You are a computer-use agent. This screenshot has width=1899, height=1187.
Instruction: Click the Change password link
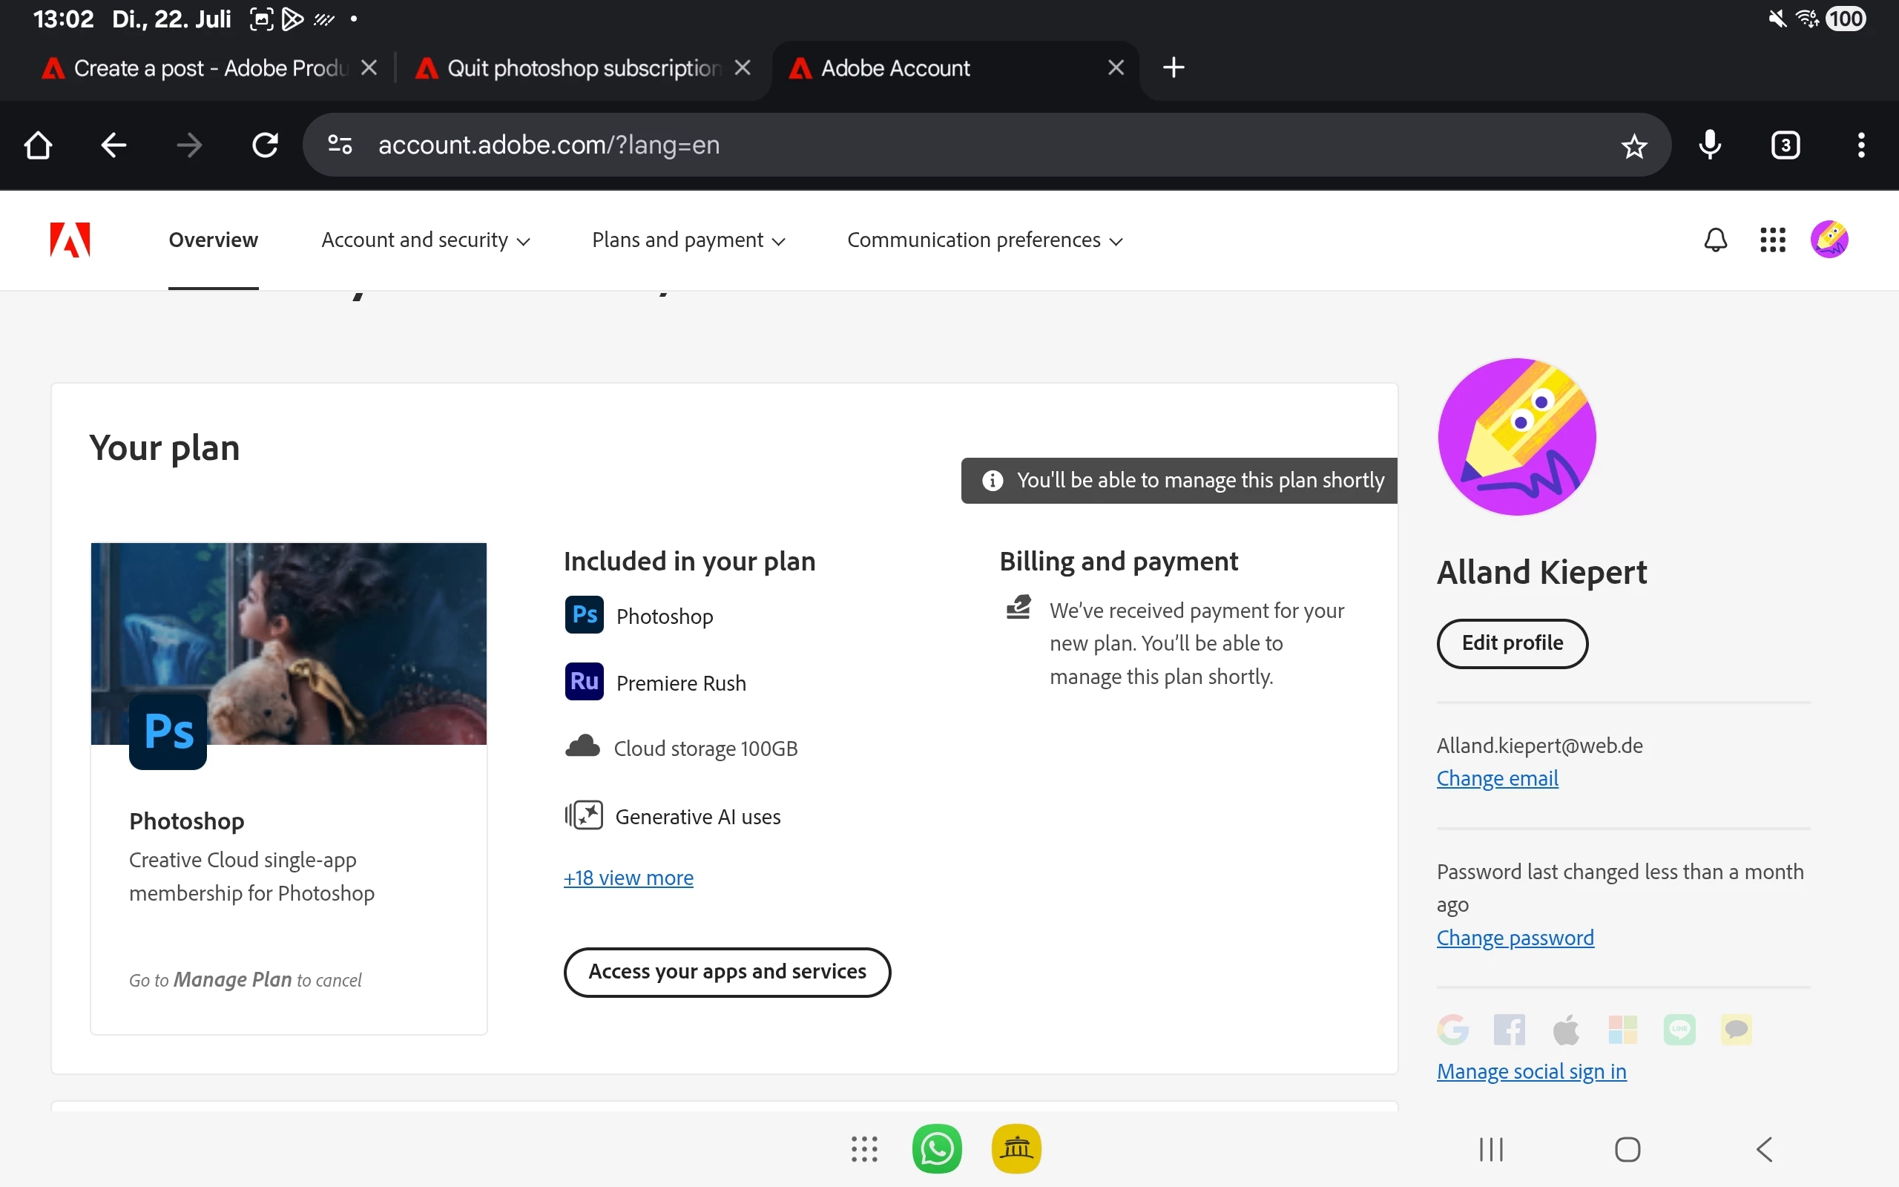[x=1515, y=937]
